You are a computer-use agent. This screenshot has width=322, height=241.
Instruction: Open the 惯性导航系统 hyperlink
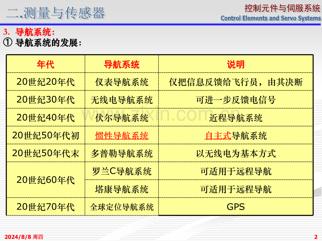121,136
